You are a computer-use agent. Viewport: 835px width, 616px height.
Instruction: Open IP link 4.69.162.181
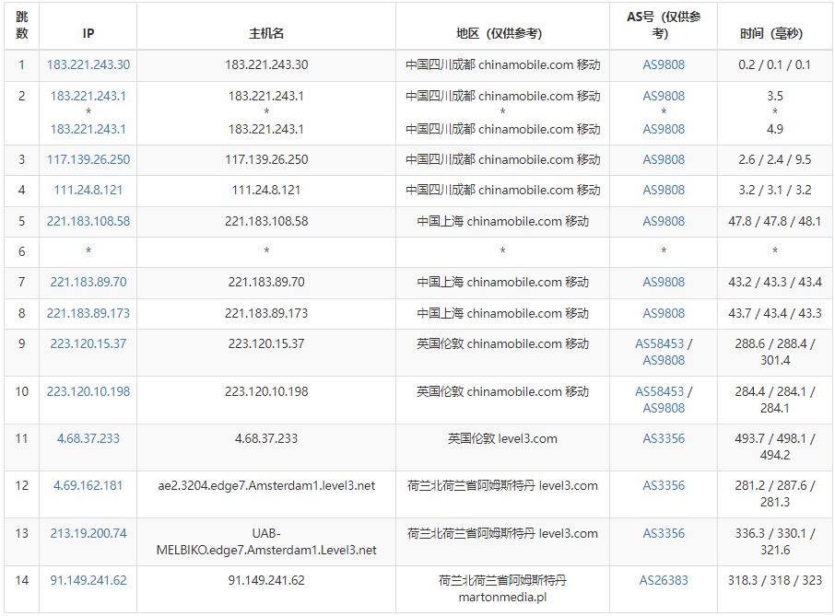point(88,485)
